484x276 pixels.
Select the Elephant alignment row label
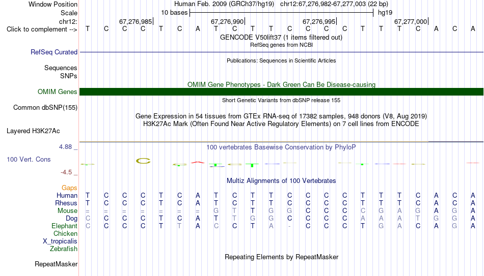(64, 226)
